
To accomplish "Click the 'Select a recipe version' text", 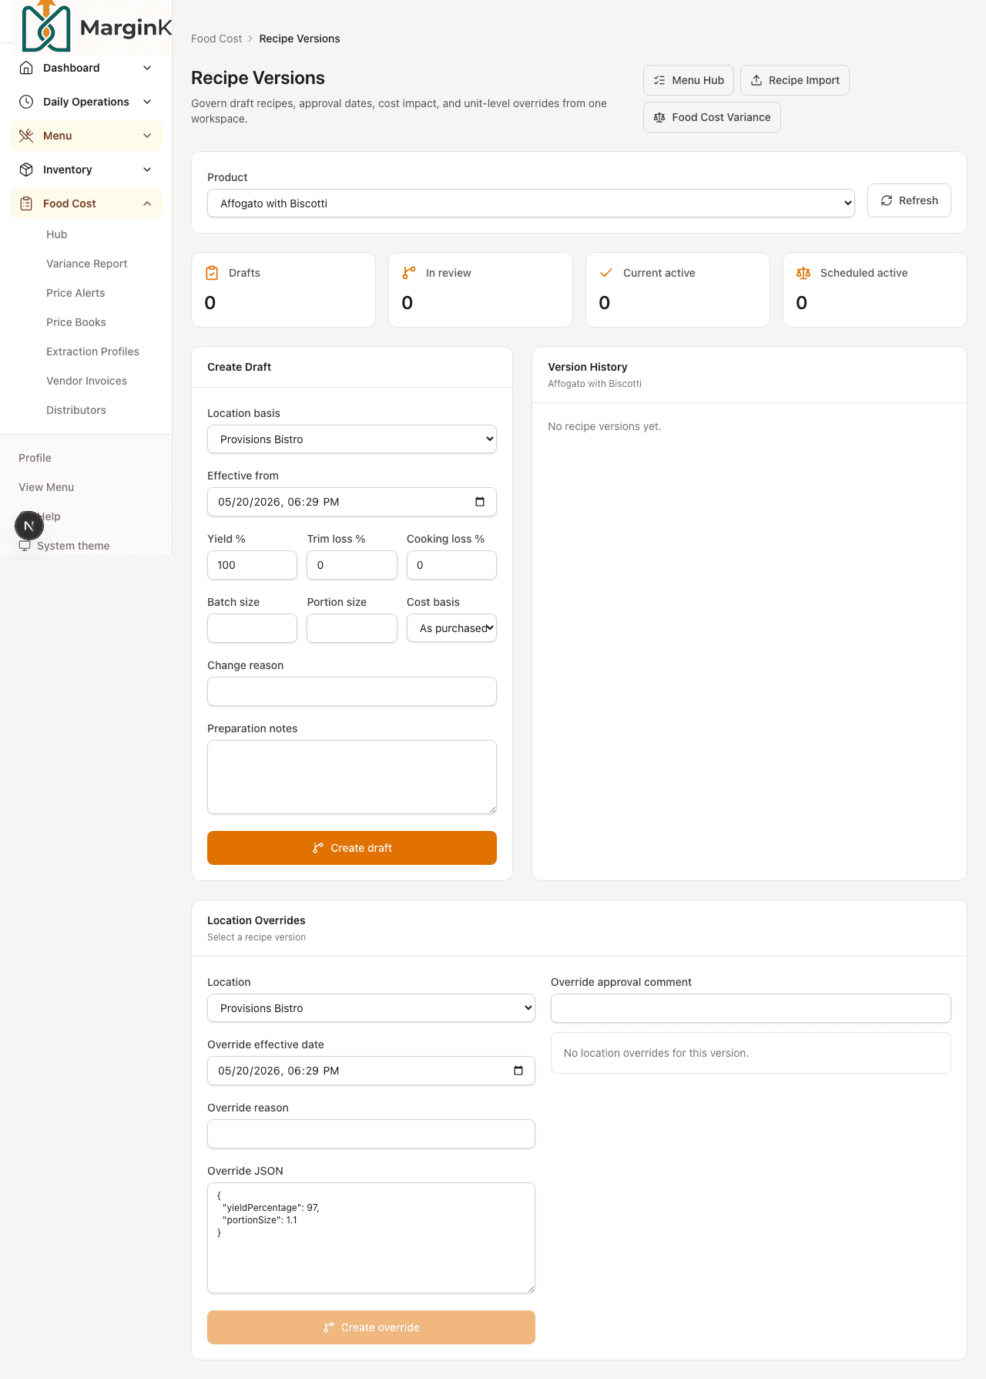I will [x=257, y=937].
